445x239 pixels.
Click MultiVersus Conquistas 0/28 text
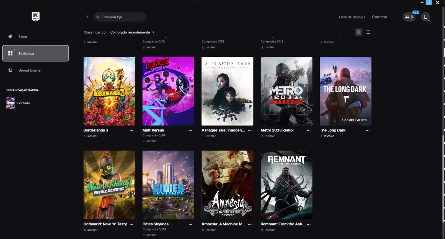coord(154,135)
